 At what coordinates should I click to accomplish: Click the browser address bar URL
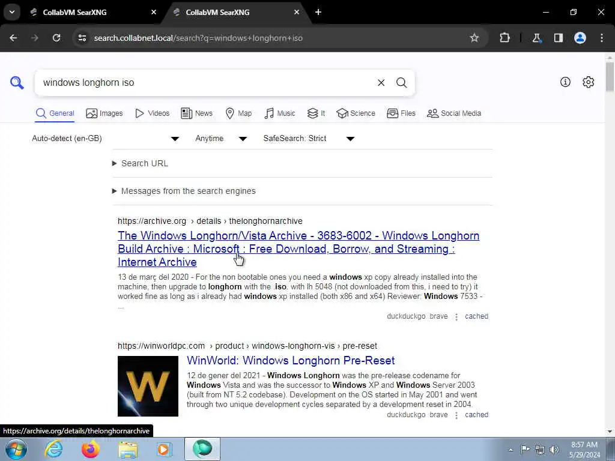(198, 38)
